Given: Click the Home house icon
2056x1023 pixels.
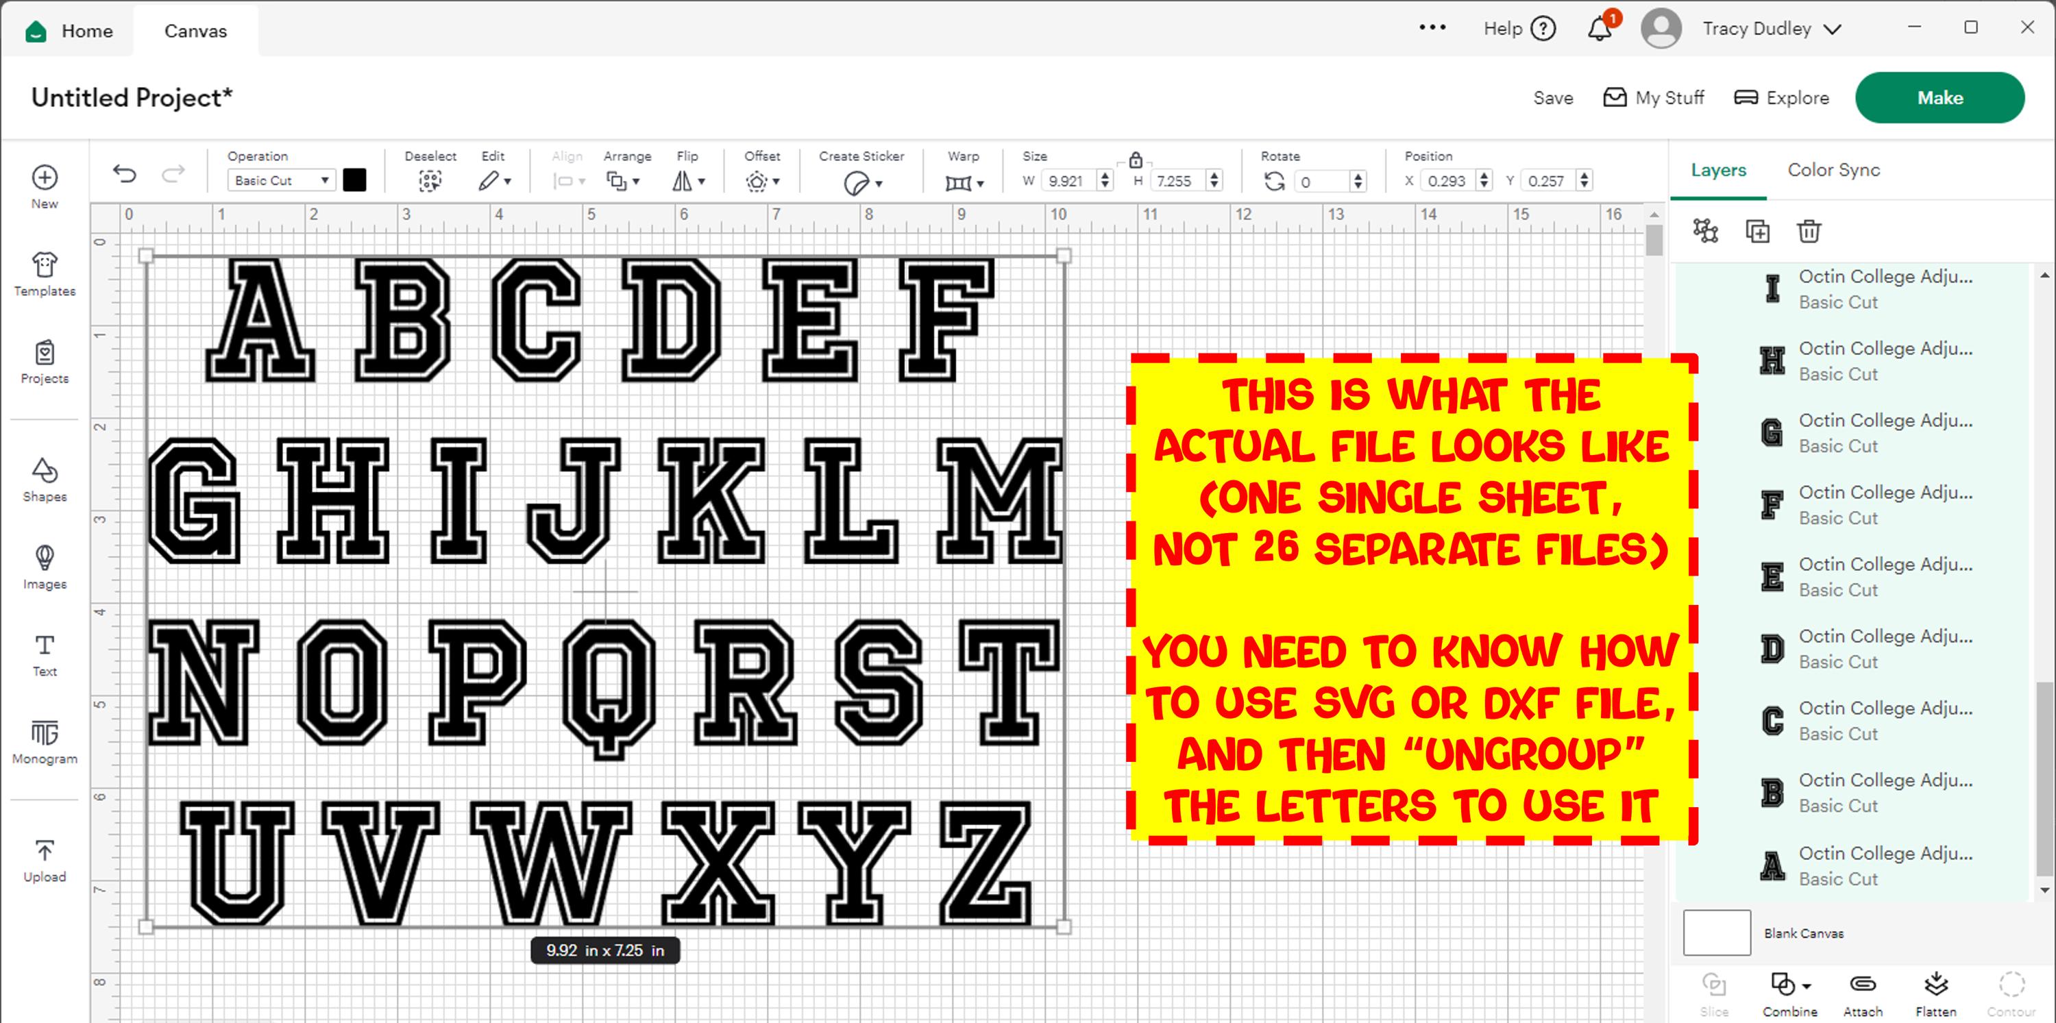Looking at the screenshot, I should coord(36,31).
